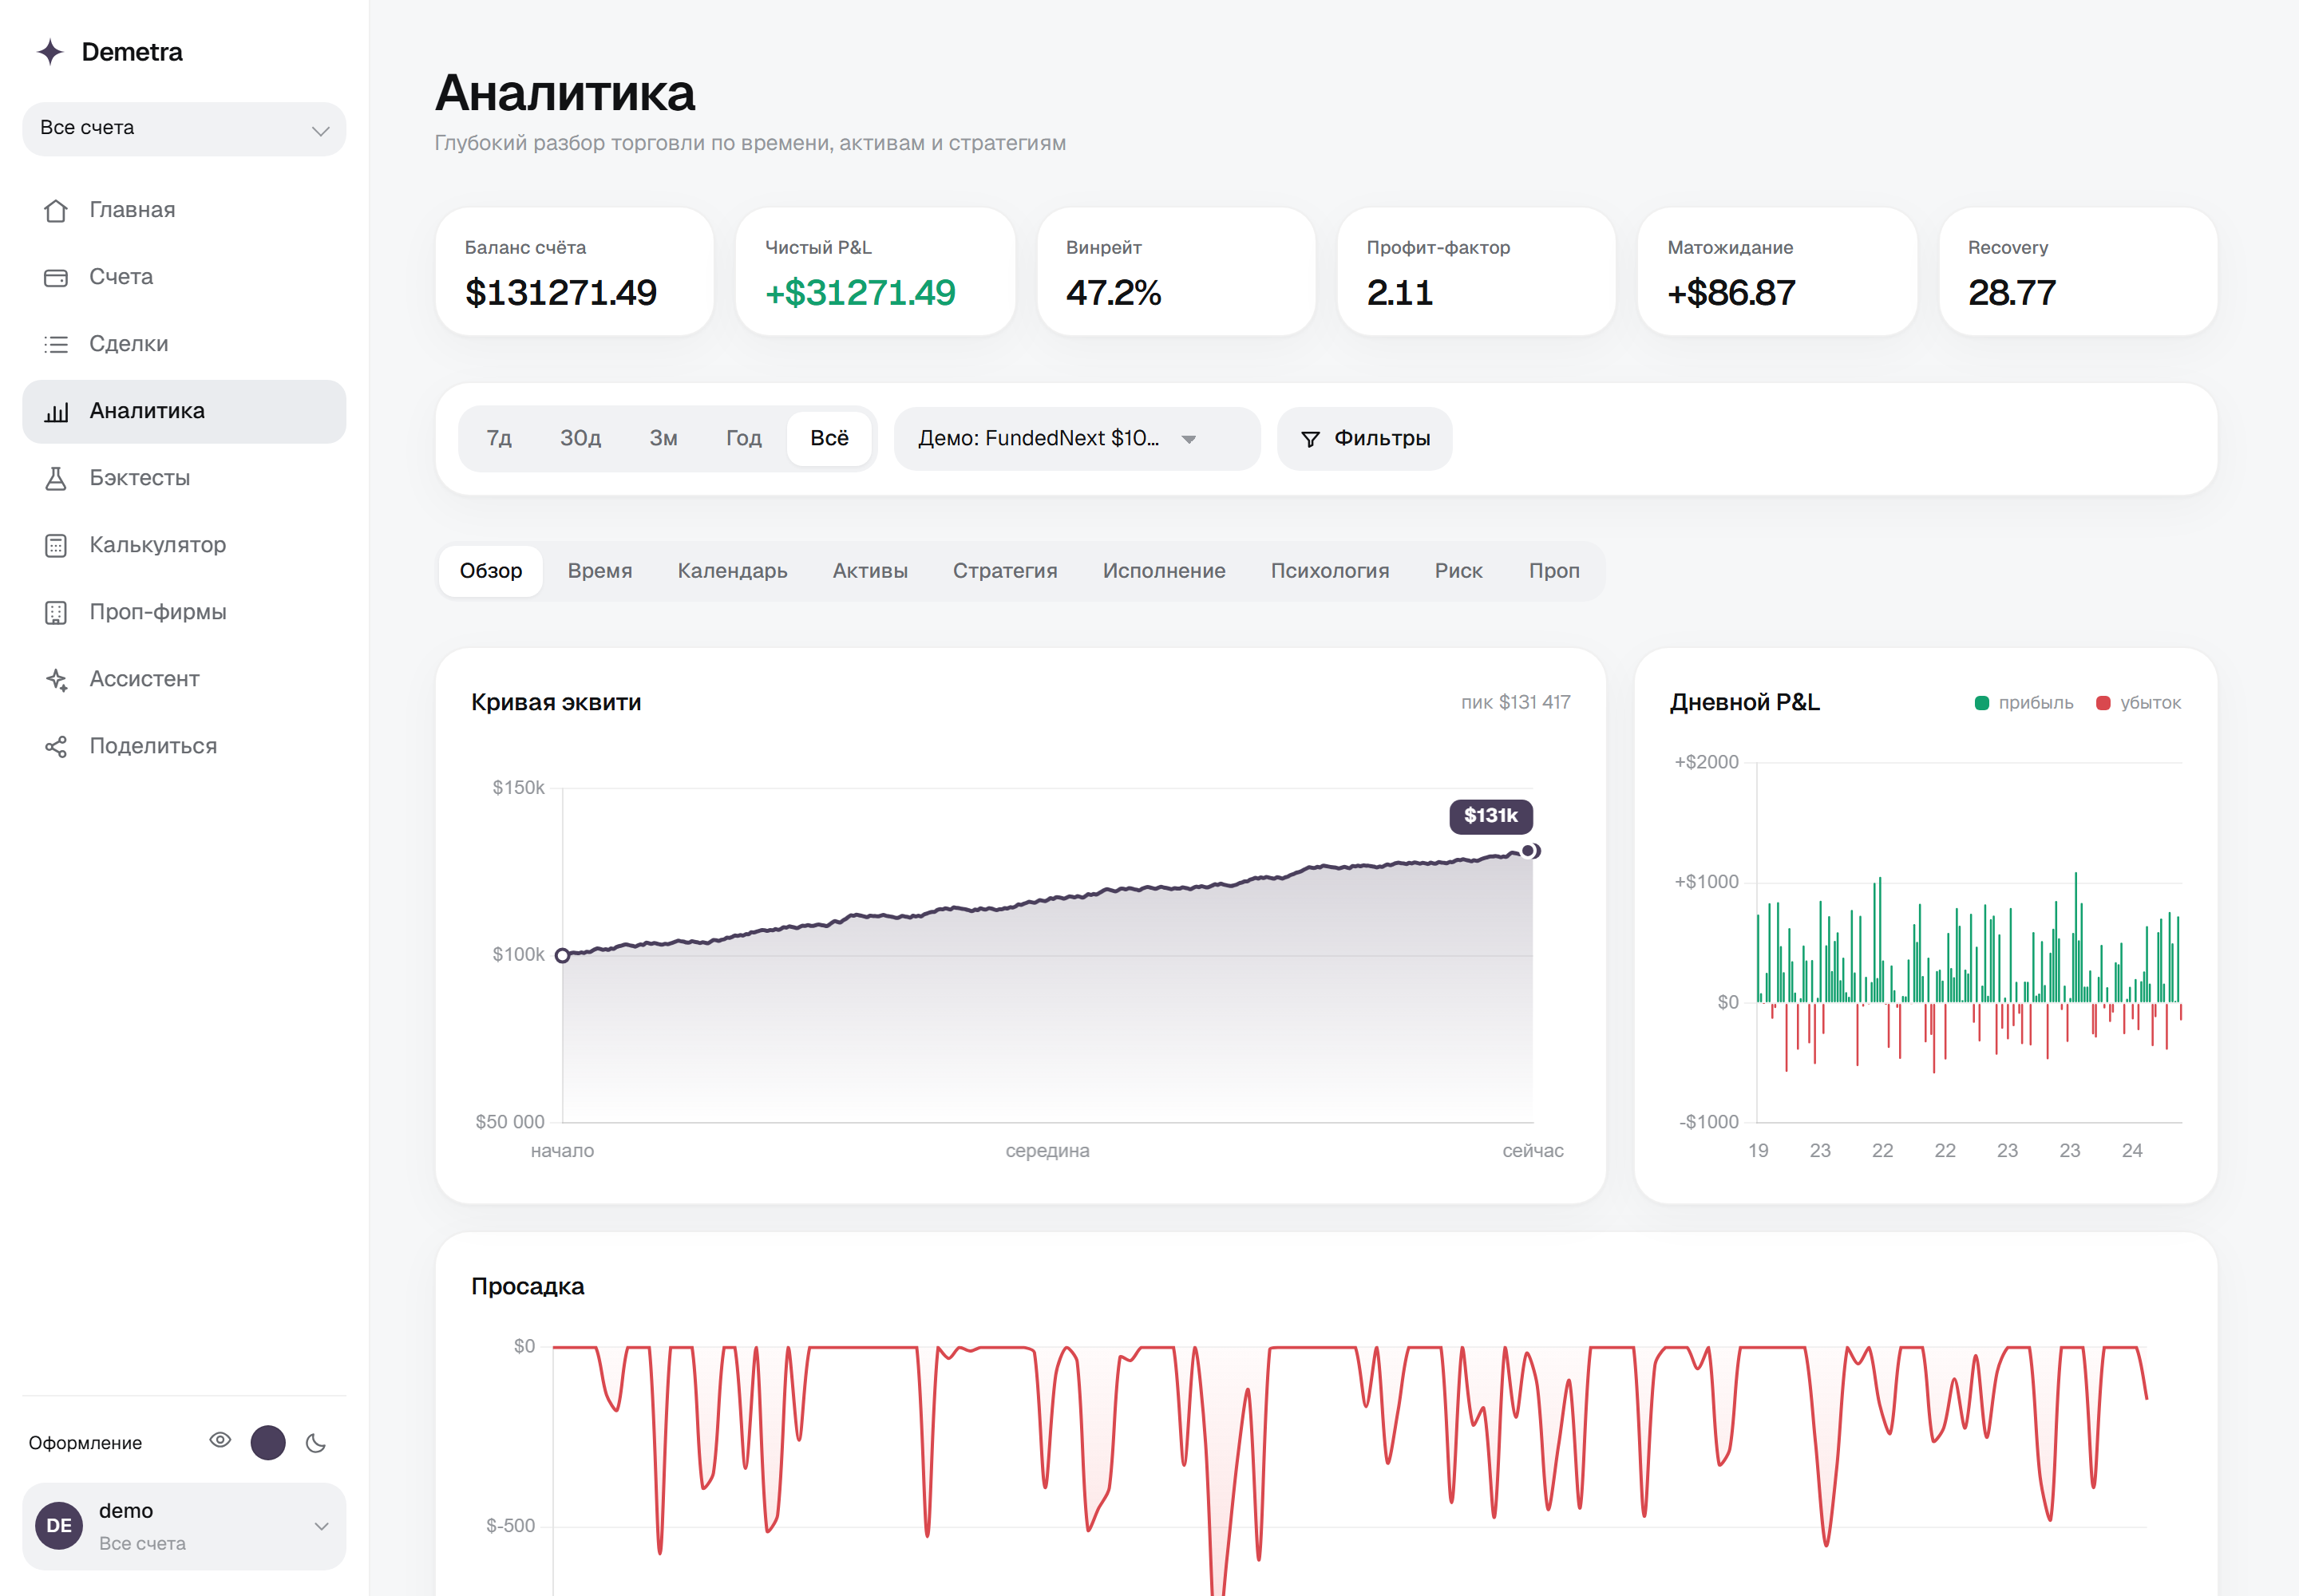Click the Чистый P&L +$31271.49 value
This screenshot has width=2299, height=1596.
click(x=861, y=293)
